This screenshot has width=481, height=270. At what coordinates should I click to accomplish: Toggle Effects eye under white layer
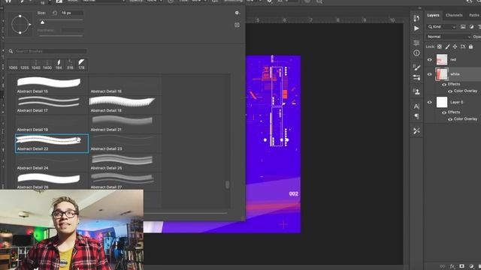[444, 84]
